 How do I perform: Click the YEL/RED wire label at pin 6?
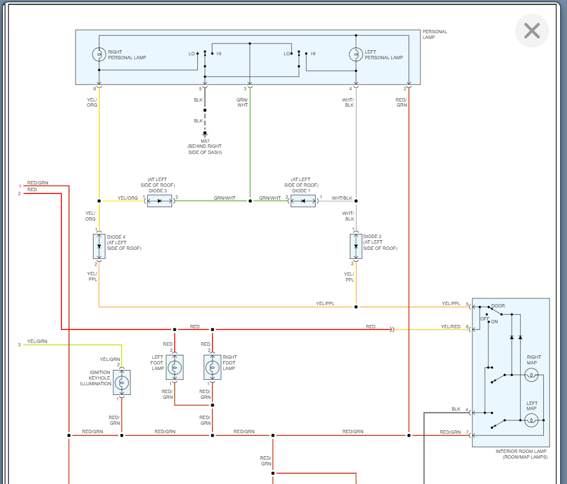point(450,327)
